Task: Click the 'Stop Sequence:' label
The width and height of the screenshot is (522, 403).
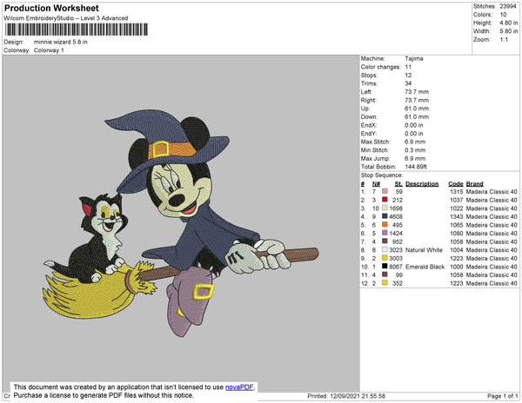Action: click(x=382, y=175)
